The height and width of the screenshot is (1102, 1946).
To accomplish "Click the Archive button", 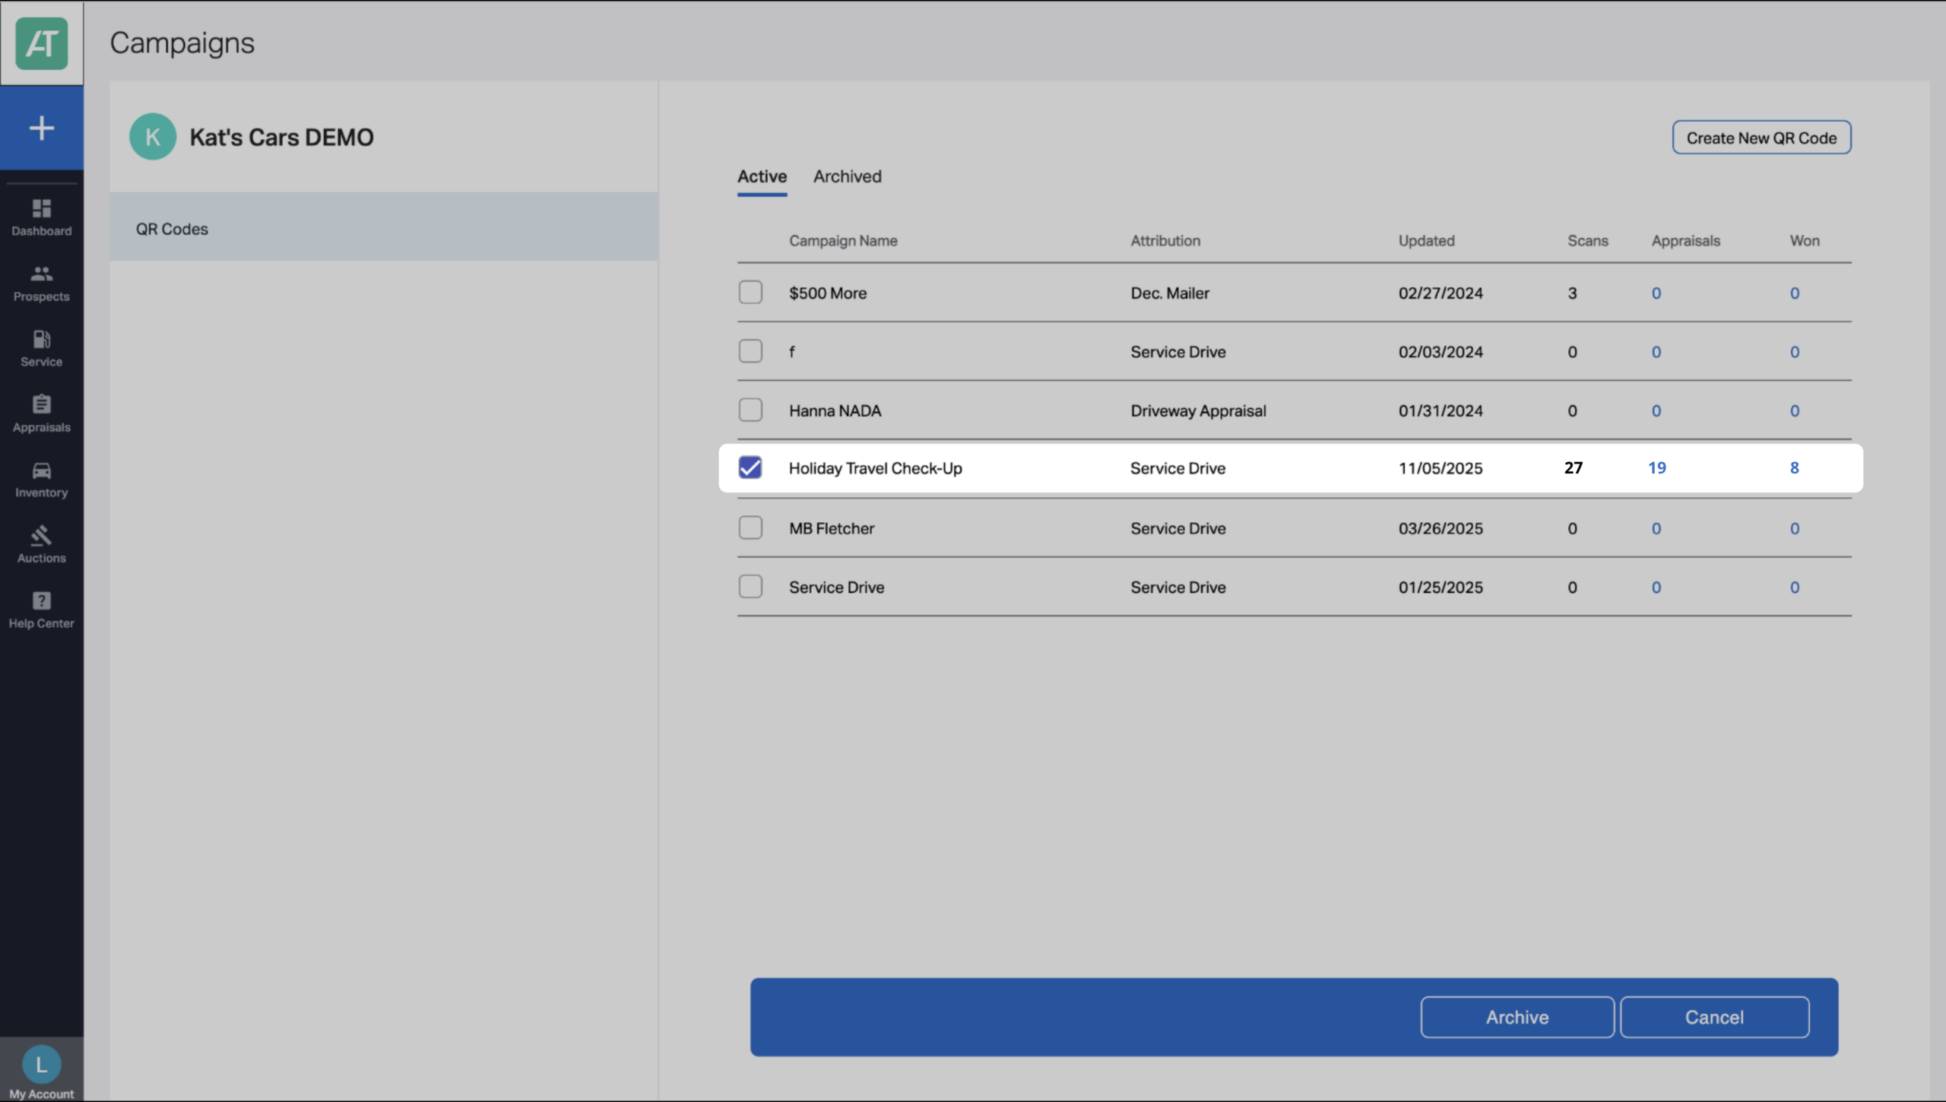I will [1517, 1017].
